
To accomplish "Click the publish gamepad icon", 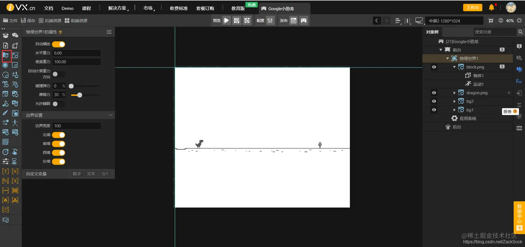I will click(x=304, y=20).
